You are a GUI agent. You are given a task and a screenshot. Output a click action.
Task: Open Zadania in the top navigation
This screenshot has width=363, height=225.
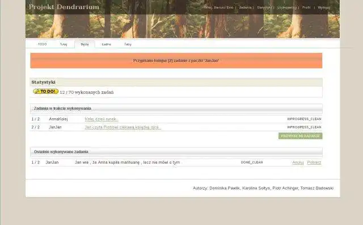[x=245, y=7]
